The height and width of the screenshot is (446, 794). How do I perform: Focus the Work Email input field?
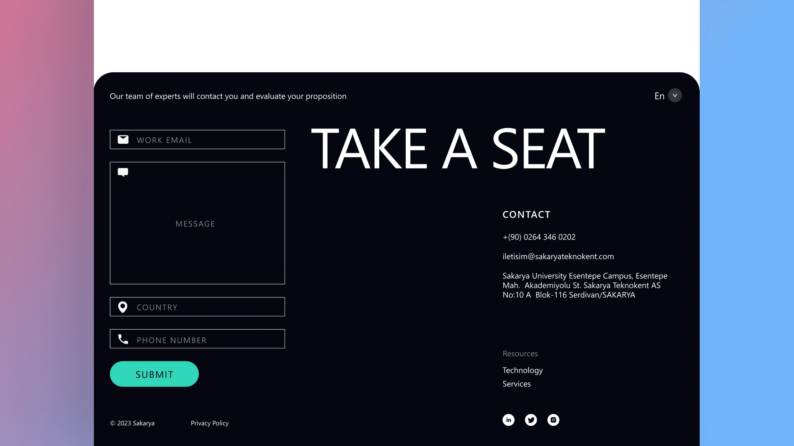coord(197,140)
